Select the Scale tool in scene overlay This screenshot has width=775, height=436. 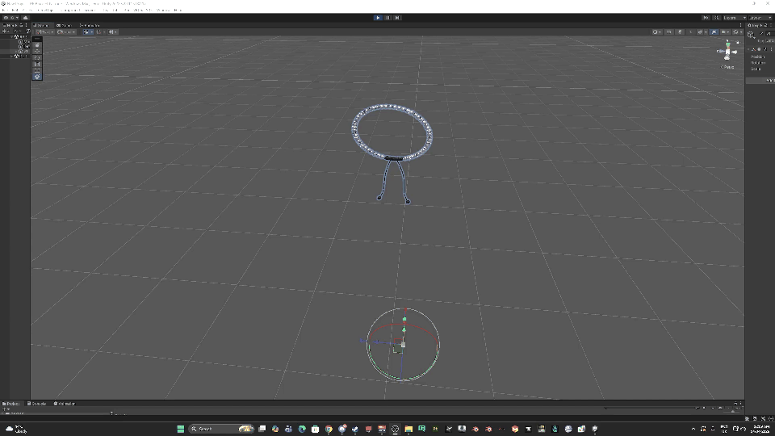(x=37, y=64)
